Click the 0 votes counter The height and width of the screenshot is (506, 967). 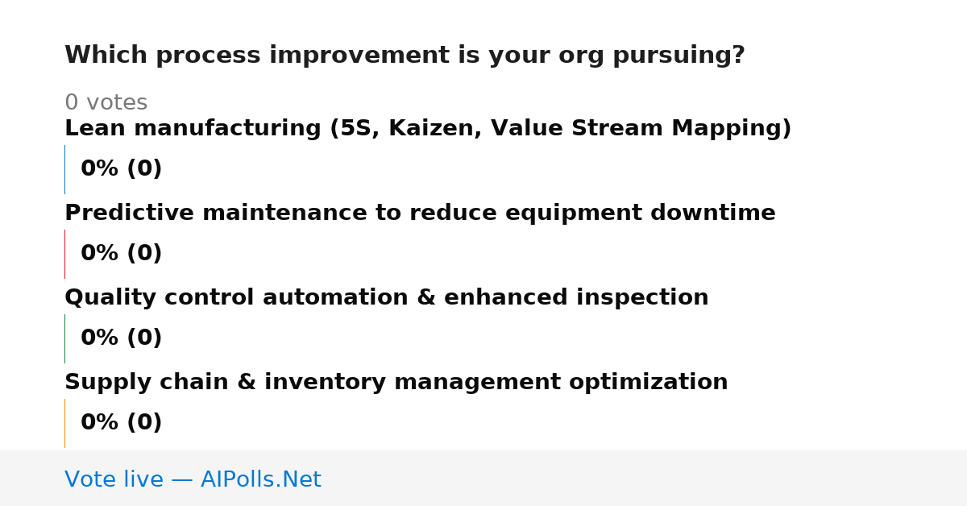(106, 103)
